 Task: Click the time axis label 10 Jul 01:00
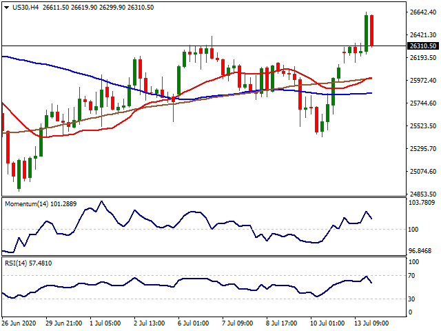click(x=327, y=323)
